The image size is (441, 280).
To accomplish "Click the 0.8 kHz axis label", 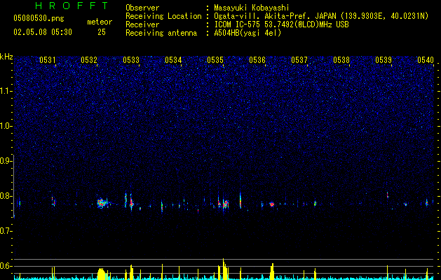I will pos(6,196).
